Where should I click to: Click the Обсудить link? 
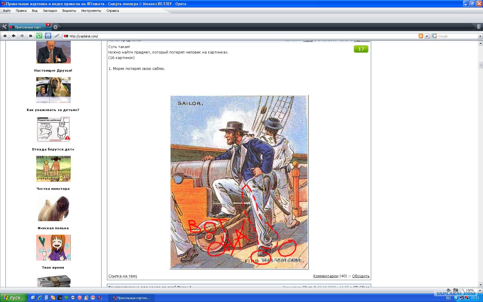pos(361,276)
